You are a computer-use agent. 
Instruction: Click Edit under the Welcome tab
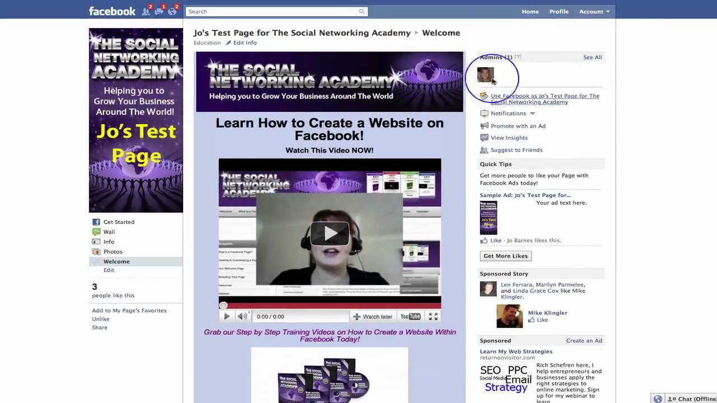pos(109,270)
